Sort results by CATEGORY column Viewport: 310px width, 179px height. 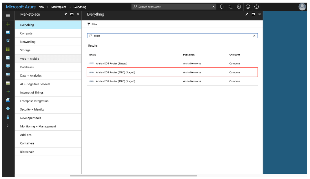pyautogui.click(x=235, y=55)
